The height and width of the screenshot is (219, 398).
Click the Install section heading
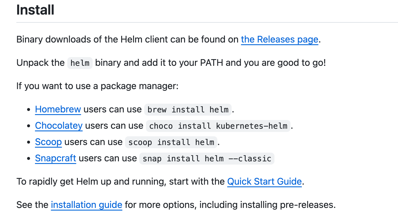(35, 10)
